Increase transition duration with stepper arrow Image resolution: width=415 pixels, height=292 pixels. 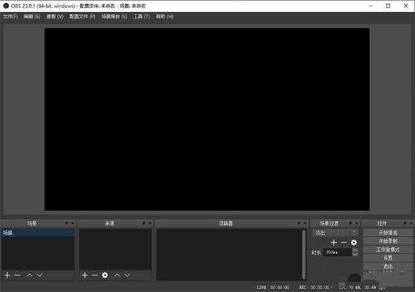pyautogui.click(x=355, y=250)
